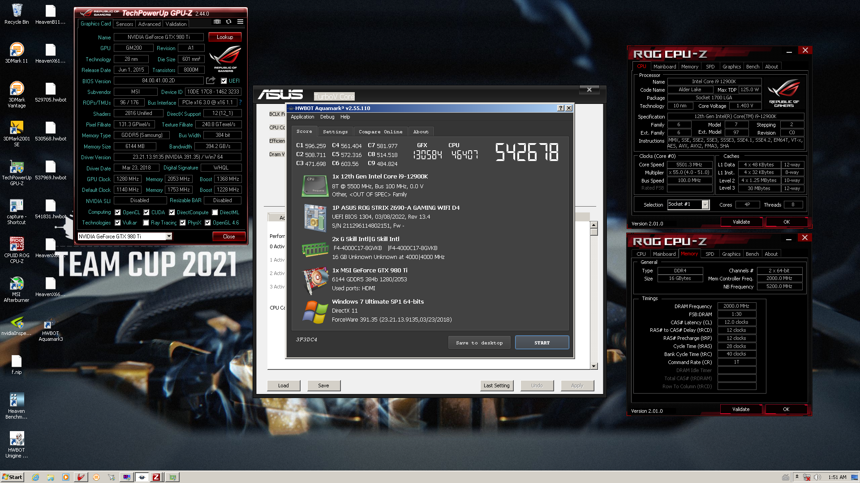Click BIOS Version share/export icon in GPU-Z
The width and height of the screenshot is (860, 483).
pyautogui.click(x=211, y=80)
